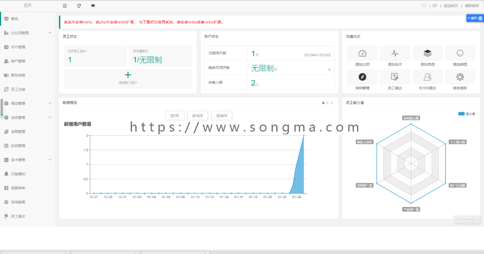Click the 员工交接 handover icon
Viewport: 484px width, 254px height.
pos(6,89)
